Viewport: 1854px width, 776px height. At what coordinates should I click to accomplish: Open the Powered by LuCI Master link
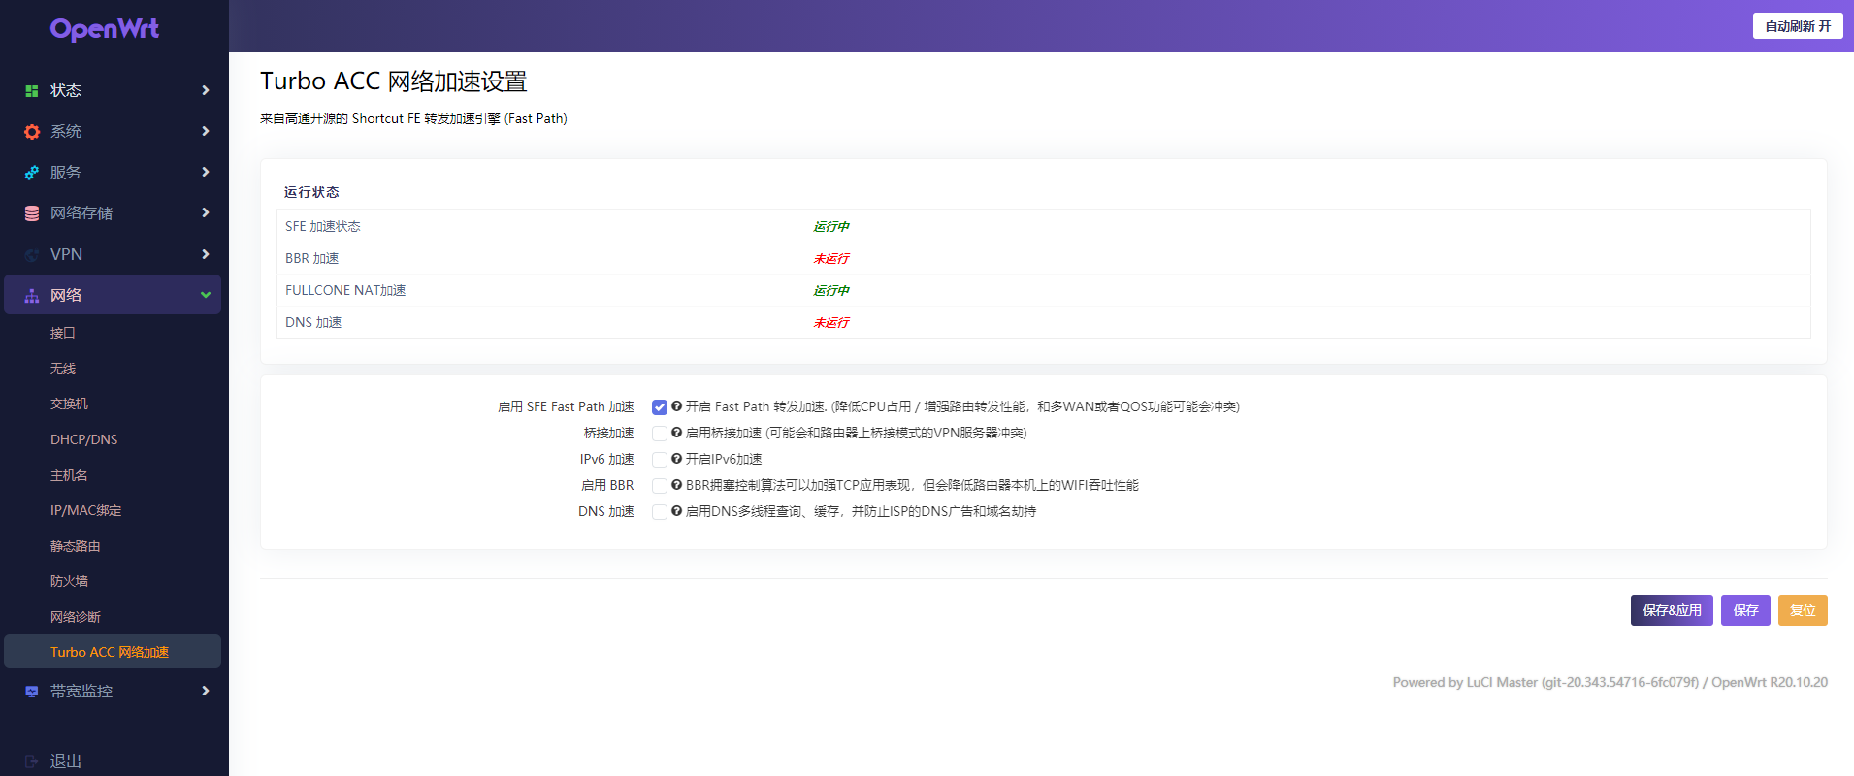1545,682
